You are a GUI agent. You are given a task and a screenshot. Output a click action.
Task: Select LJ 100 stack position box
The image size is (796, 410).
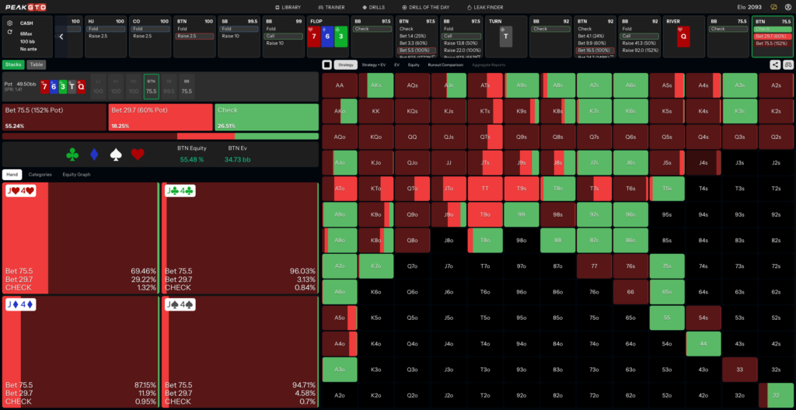98,87
